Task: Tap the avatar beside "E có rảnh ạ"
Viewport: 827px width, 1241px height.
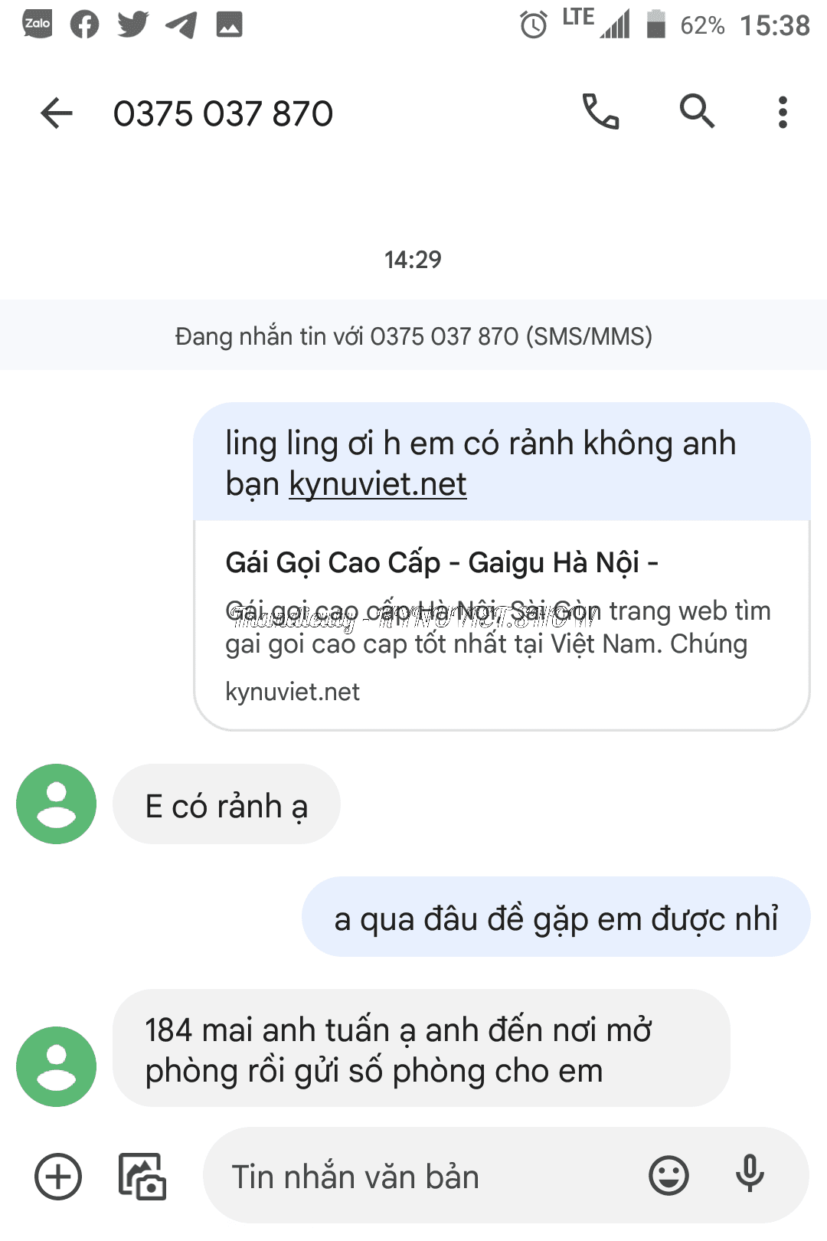Action: point(57,804)
